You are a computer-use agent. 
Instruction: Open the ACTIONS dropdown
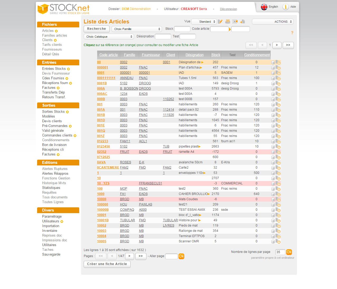[272, 22]
